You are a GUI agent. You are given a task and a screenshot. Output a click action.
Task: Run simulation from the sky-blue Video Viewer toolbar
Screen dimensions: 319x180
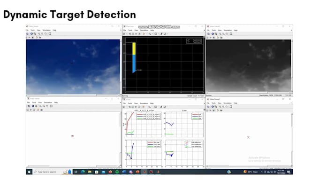30,38
